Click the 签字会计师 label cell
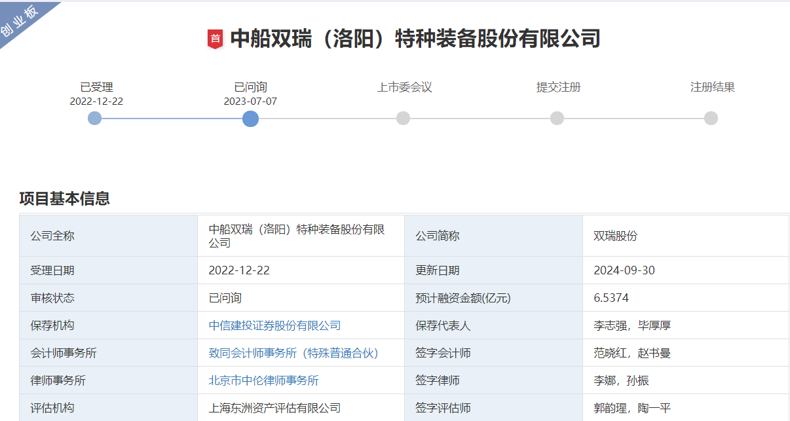Image resolution: width=790 pixels, height=421 pixels. pyautogui.click(x=493, y=353)
